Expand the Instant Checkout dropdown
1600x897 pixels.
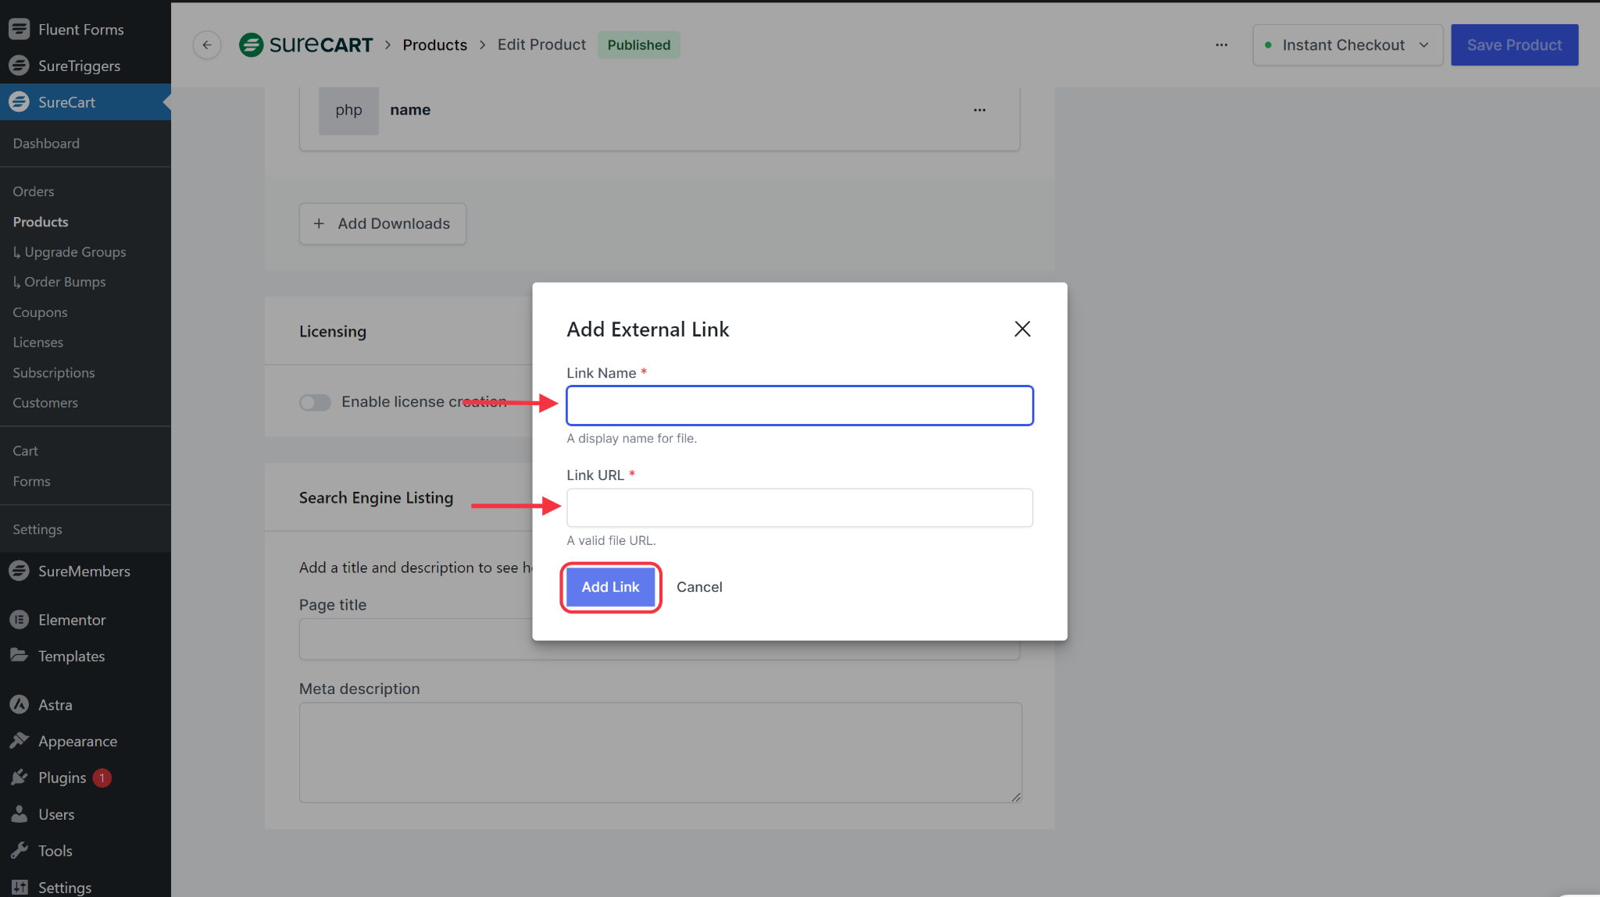coord(1348,45)
